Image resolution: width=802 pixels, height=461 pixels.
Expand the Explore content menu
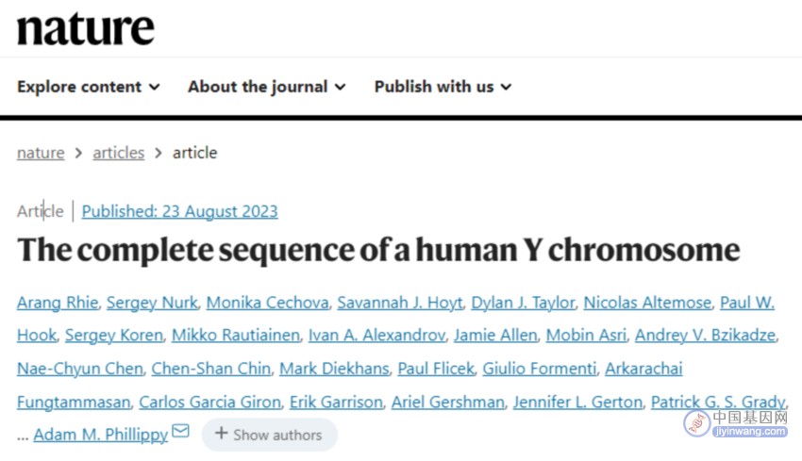tap(89, 87)
